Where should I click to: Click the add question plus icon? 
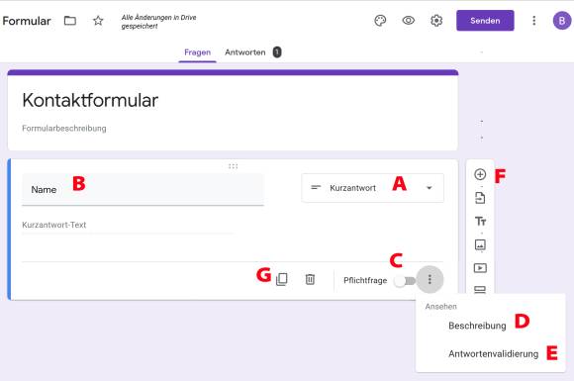click(x=480, y=174)
